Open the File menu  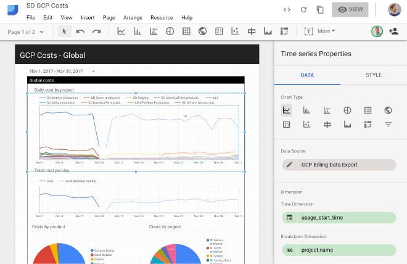click(x=31, y=18)
